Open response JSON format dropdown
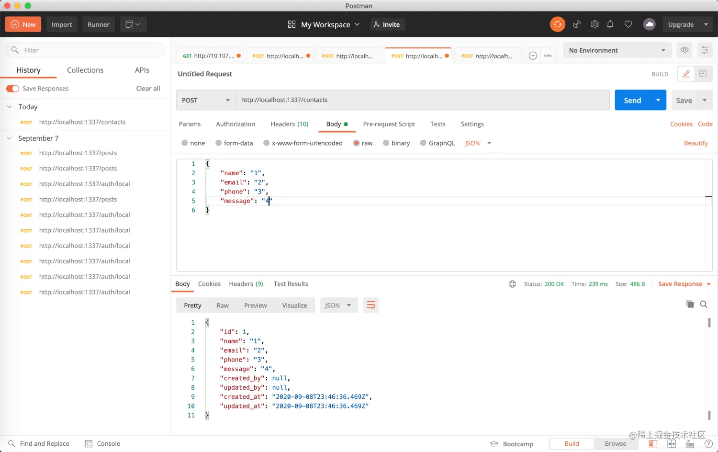Image resolution: width=718 pixels, height=452 pixels. click(x=339, y=305)
